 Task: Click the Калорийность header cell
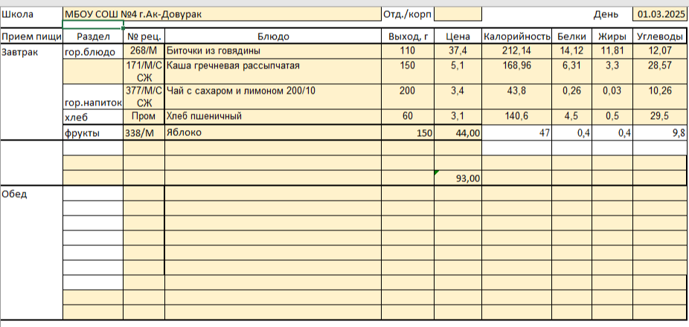pos(516,36)
